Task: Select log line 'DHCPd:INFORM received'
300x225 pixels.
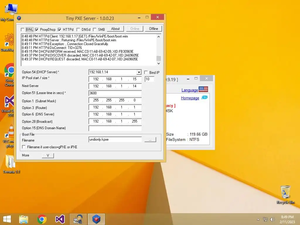Action: (x=77, y=52)
